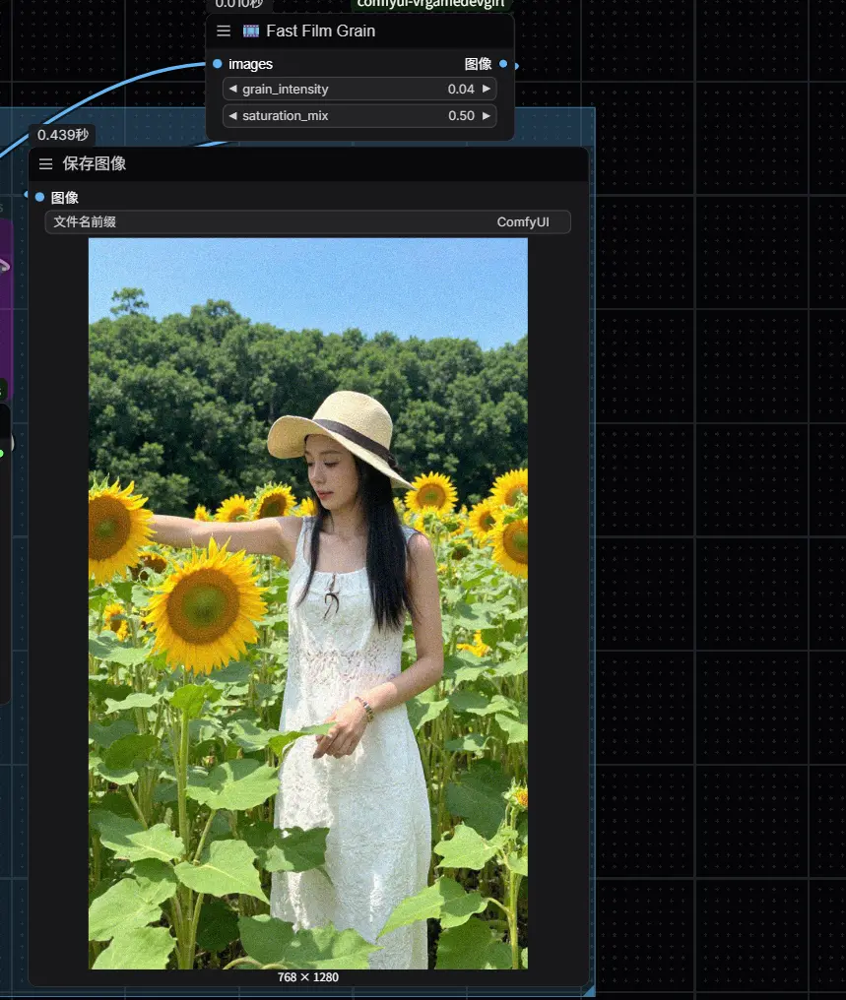Image resolution: width=846 pixels, height=1000 pixels.
Task: Click the grain_intensity value 0.04
Action: (460, 90)
